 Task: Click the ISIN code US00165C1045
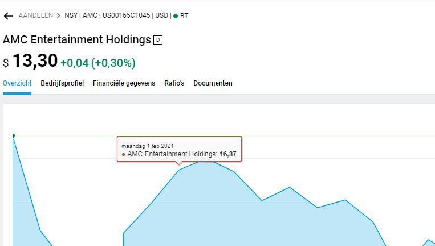(126, 16)
